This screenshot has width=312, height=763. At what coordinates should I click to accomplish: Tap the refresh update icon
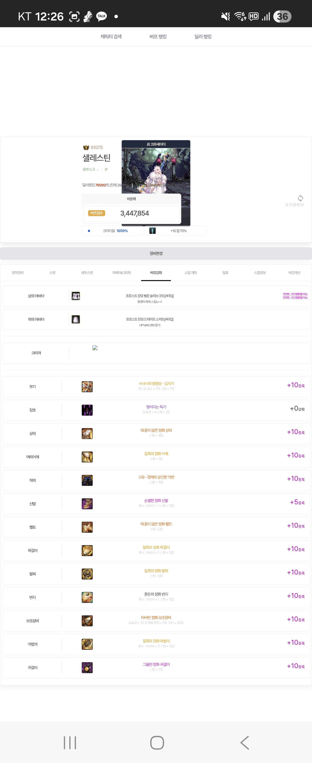(x=300, y=198)
